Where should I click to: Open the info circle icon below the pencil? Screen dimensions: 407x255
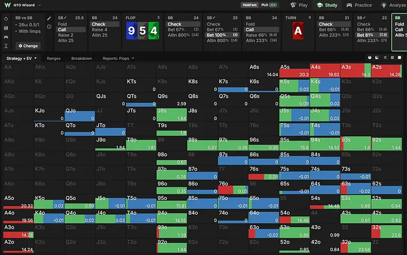[49, 27]
